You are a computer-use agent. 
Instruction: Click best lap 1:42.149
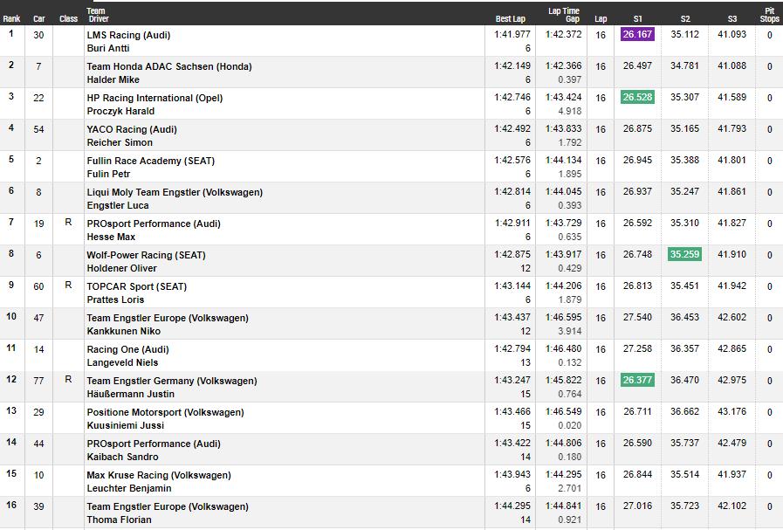512,66
